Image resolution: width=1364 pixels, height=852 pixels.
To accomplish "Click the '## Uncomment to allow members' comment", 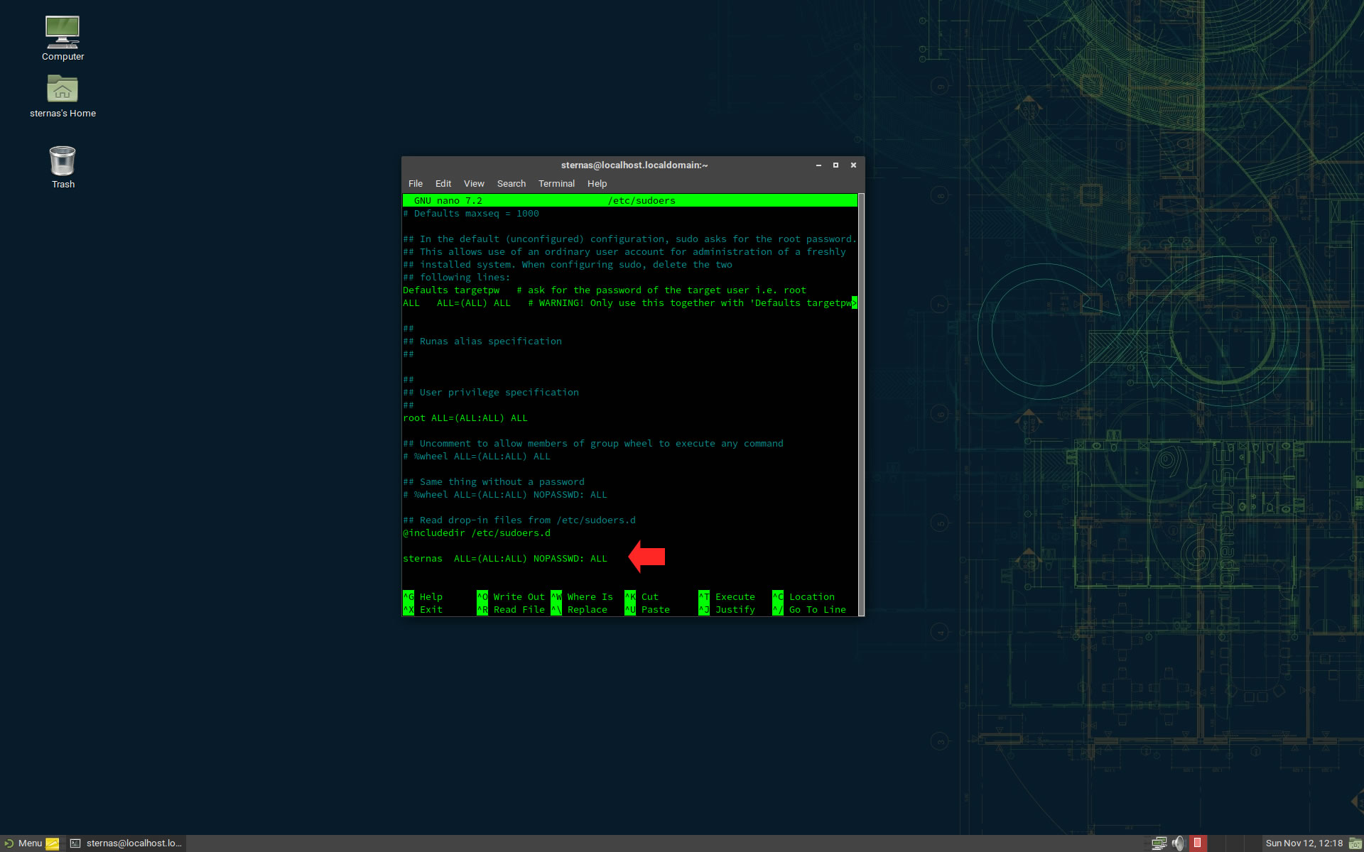I will point(593,444).
